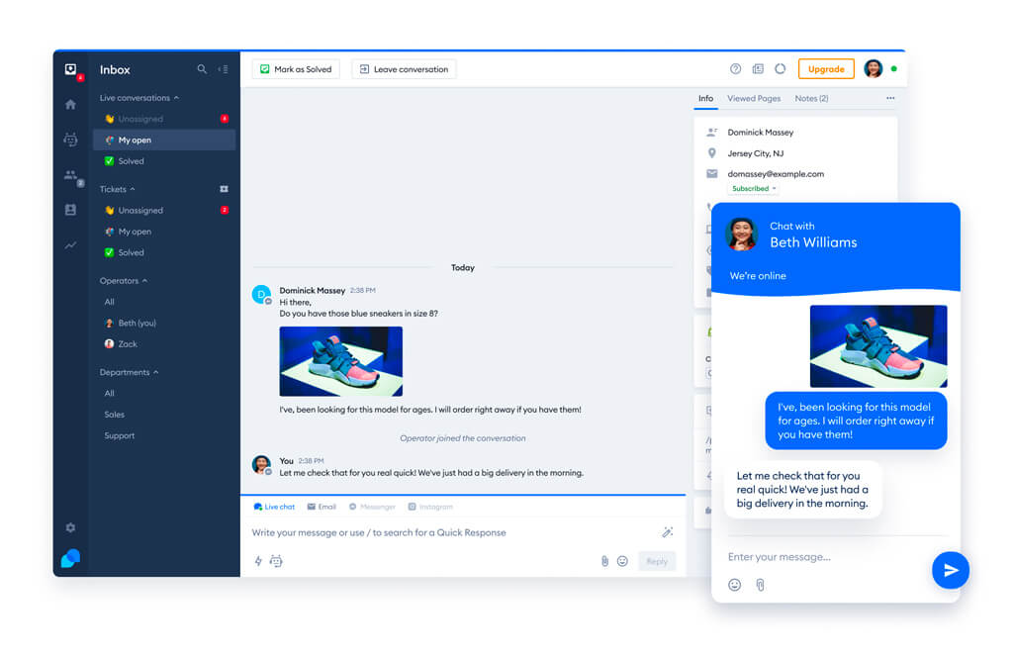Click email domassey@example.com

pyautogui.click(x=776, y=174)
